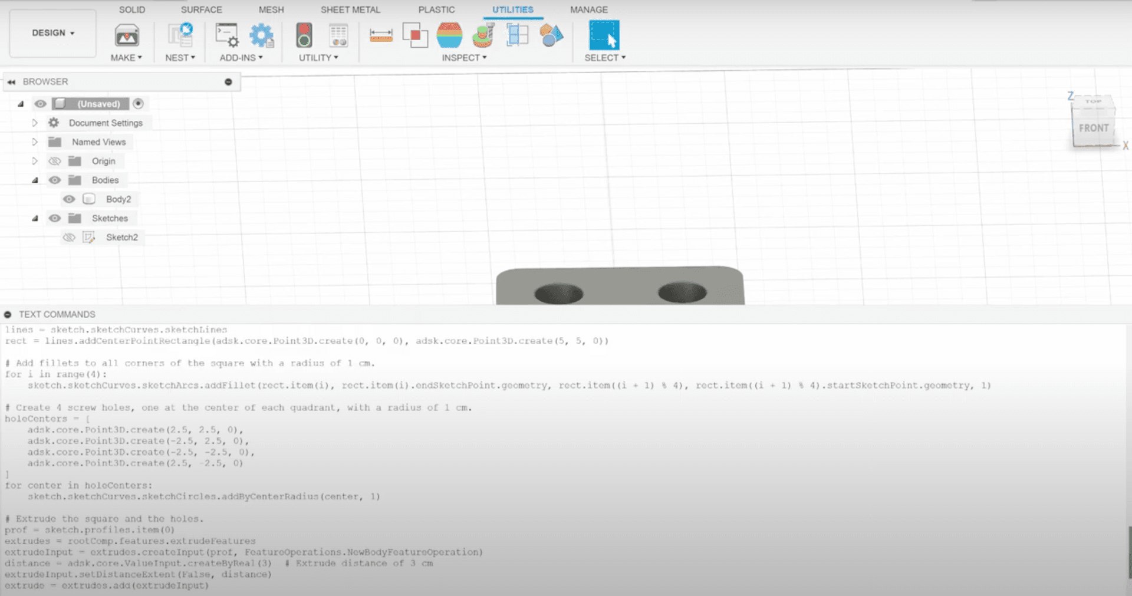Open the DESIGN workspace dropdown
The height and width of the screenshot is (596, 1132).
point(53,33)
